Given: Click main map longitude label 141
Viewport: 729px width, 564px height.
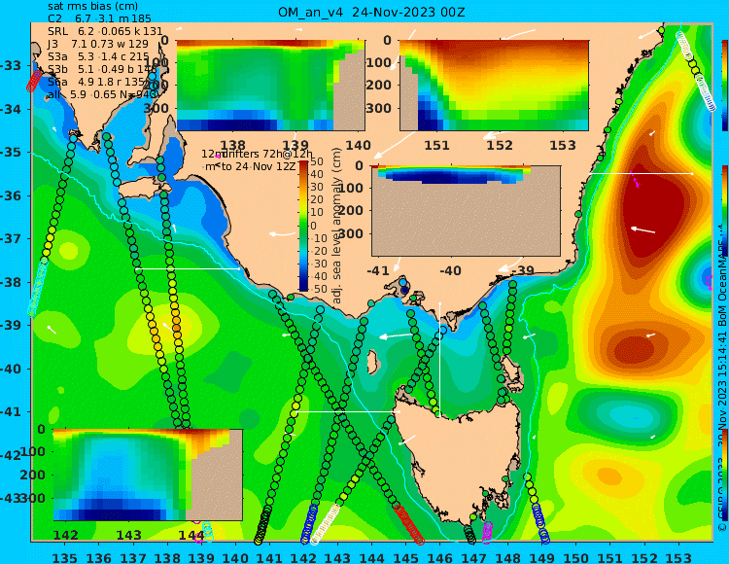Looking at the screenshot, I should point(269,557).
